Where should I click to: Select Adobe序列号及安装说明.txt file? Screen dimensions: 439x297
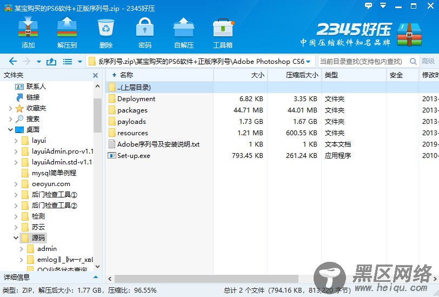(158, 144)
